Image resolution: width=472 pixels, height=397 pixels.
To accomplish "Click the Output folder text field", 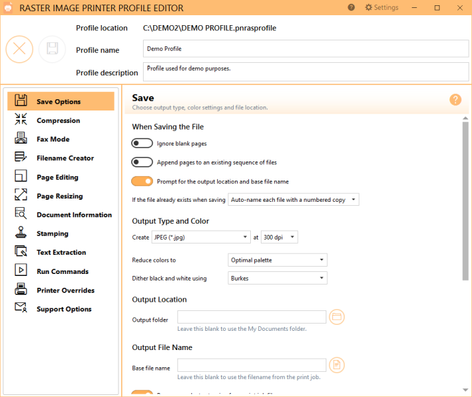I will click(252, 317).
